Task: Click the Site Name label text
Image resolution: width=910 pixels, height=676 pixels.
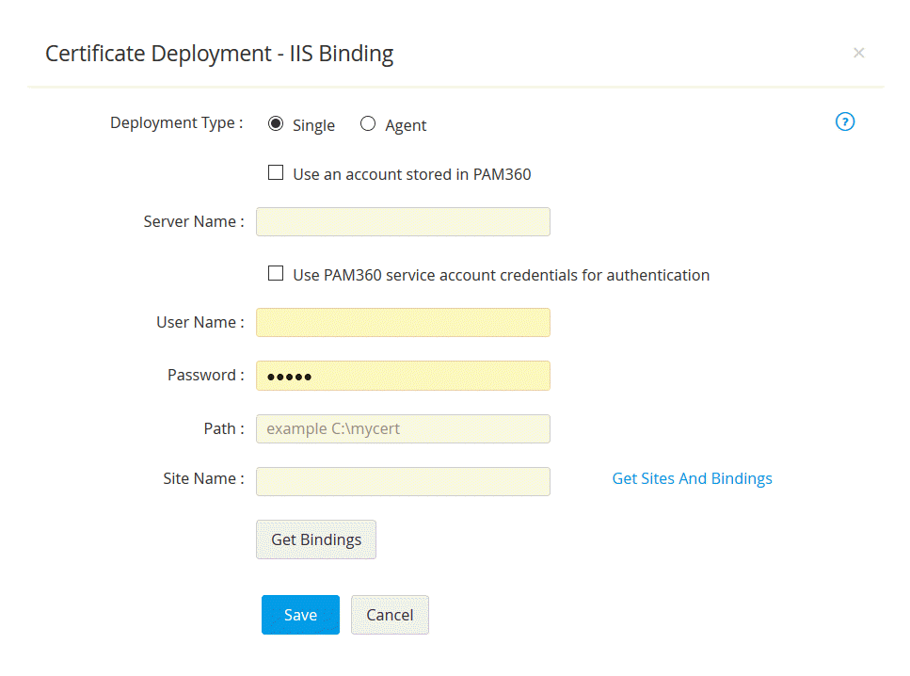Action: coord(202,478)
